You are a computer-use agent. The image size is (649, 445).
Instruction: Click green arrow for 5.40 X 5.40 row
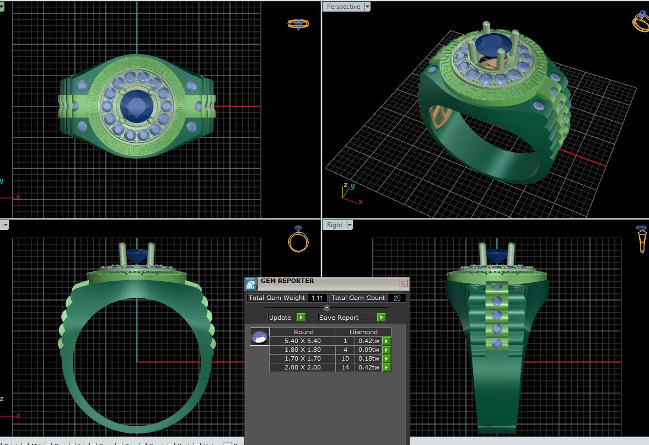tap(387, 341)
